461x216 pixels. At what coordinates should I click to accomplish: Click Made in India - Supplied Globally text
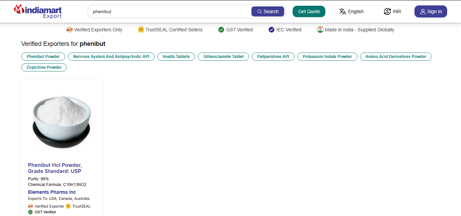tap(359, 30)
